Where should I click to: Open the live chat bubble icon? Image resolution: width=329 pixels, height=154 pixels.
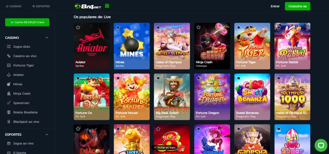[321, 145]
